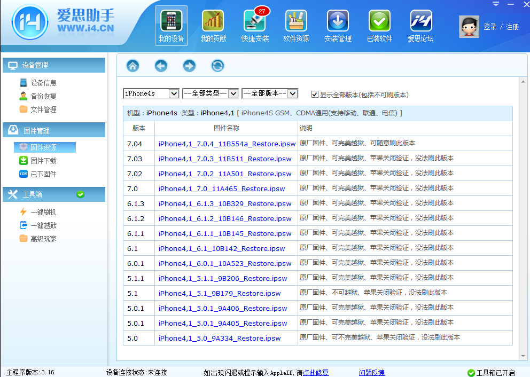This screenshot has height=377, width=530.
Task: Open 固件下载 in the sidebar
Action: tap(38, 161)
